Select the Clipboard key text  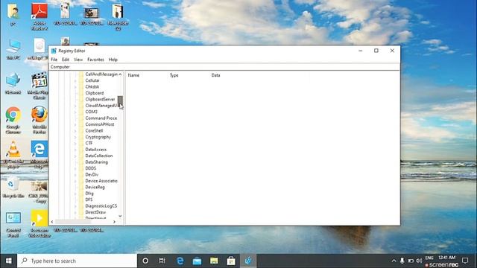95,93
